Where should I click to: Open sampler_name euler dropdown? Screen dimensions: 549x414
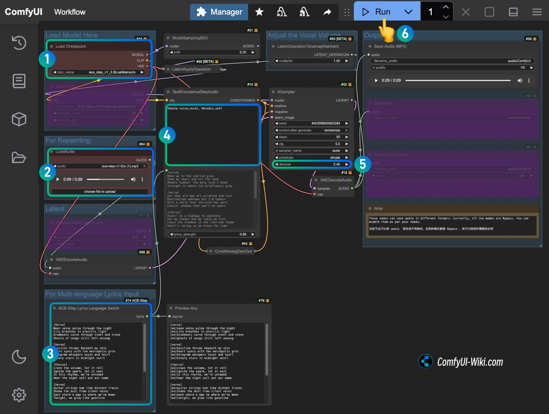312,151
